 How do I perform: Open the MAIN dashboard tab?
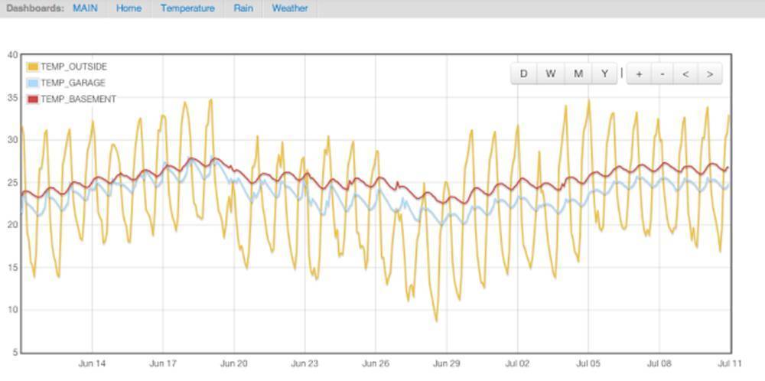(85, 8)
